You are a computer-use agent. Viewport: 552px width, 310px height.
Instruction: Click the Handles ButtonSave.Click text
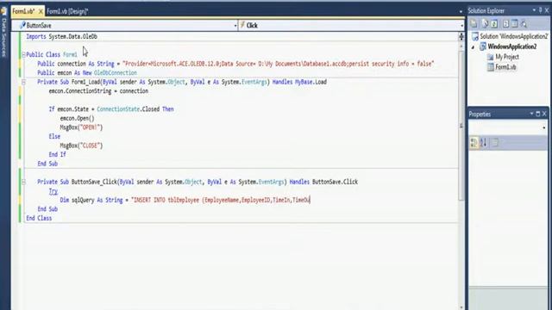[x=323, y=182]
